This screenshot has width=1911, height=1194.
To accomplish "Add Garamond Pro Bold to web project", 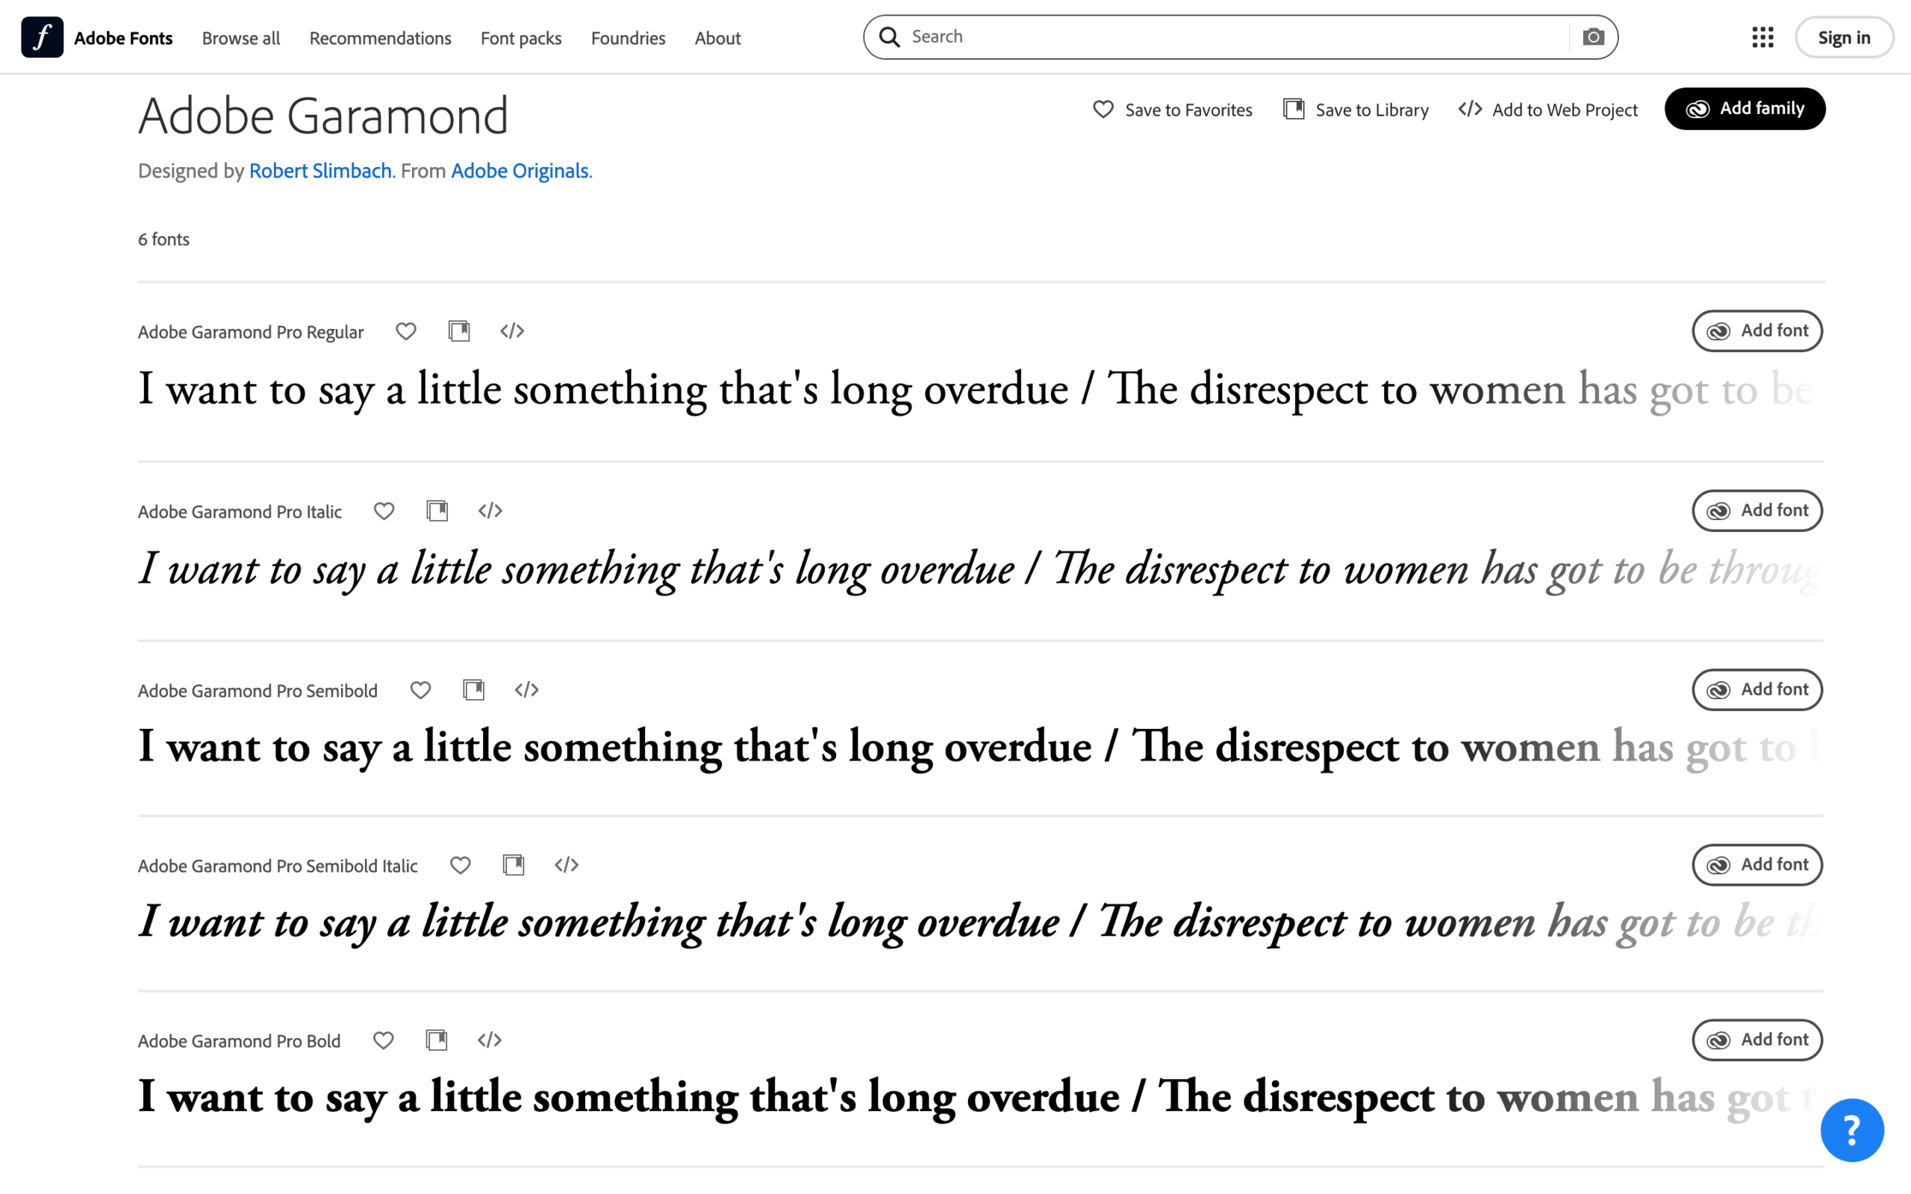I will point(490,1041).
